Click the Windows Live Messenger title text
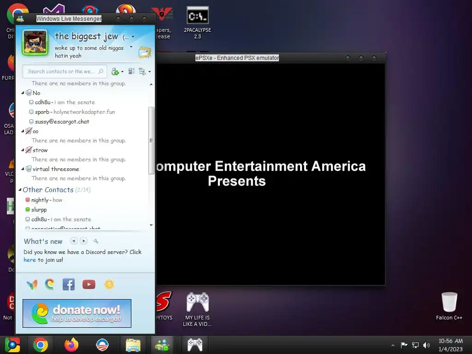 (x=69, y=18)
